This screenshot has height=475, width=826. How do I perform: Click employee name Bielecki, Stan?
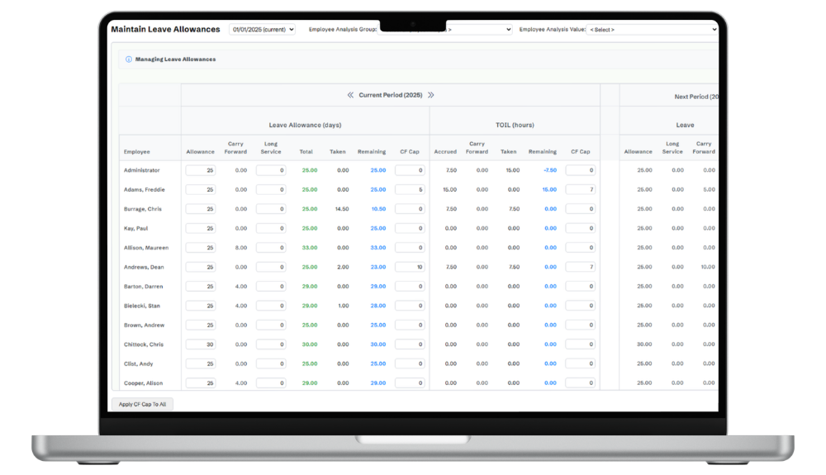point(142,306)
